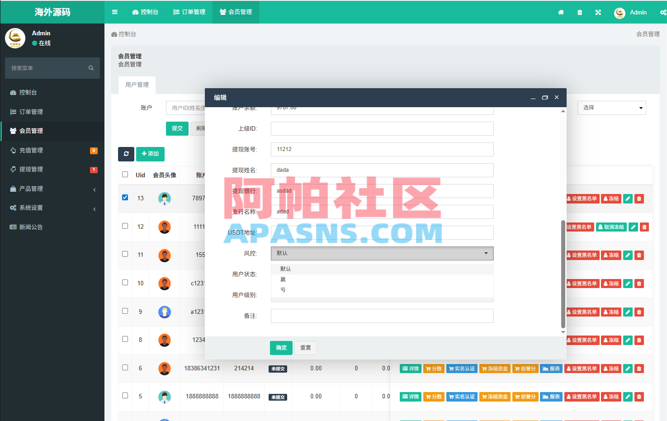The height and width of the screenshot is (421, 667).
Task: Click the refresh icon above member table
Action: point(126,154)
